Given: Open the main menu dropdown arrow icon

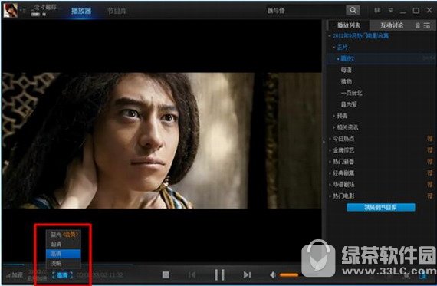Looking at the screenshot, I should [x=391, y=10].
